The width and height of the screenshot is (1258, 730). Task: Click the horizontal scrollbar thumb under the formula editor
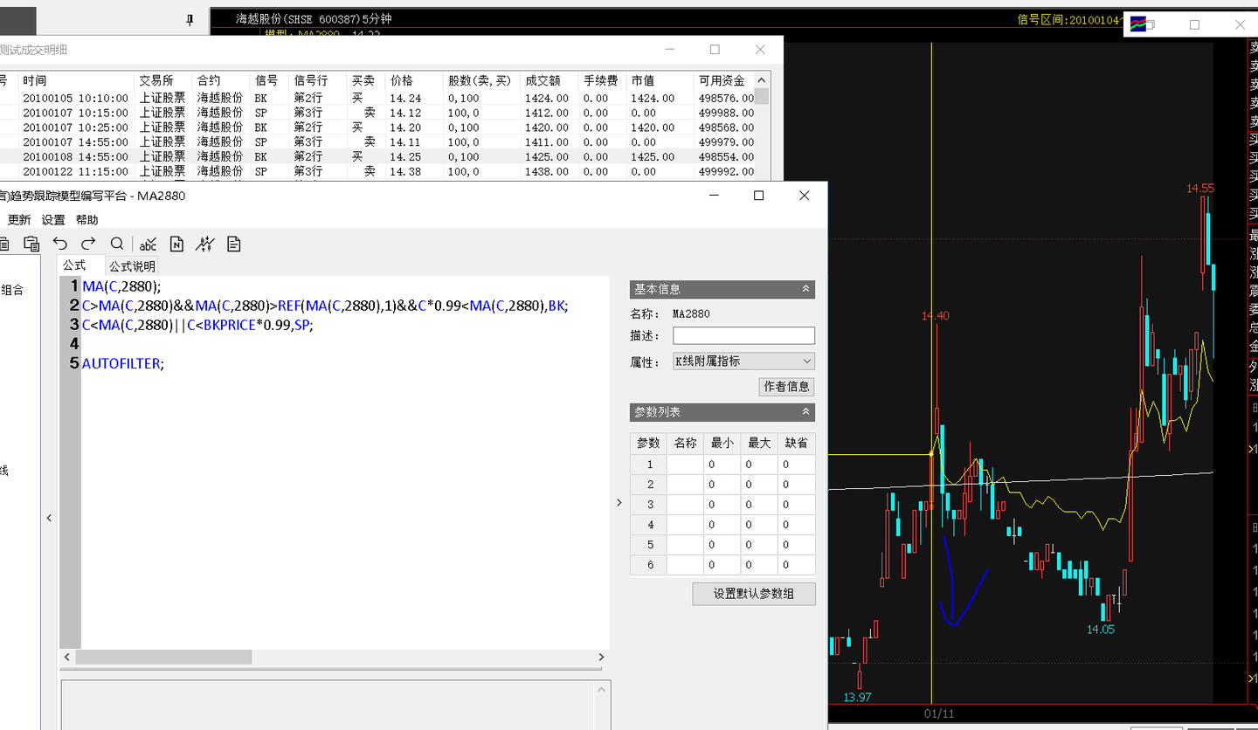[x=163, y=657]
